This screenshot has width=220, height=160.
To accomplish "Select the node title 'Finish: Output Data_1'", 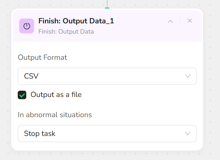I will click(x=76, y=21).
